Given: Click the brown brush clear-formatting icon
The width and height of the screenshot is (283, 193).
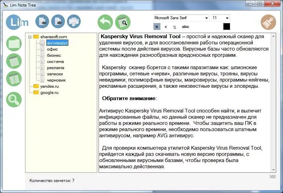Looking at the screenshot, I should coord(268,22).
